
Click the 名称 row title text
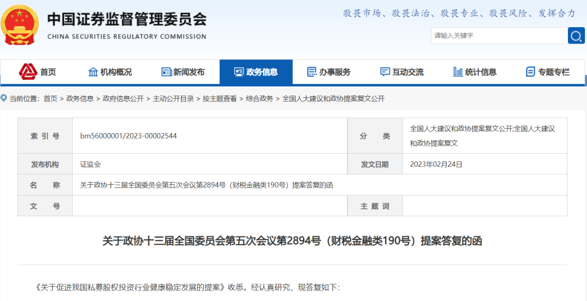coord(207,185)
